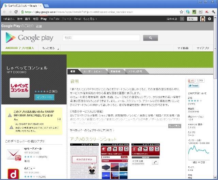Open the second app screenshot thumbnail

[115, 161]
